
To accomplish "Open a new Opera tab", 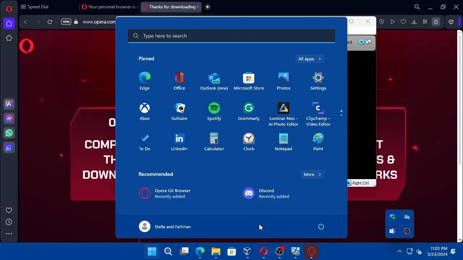I will (x=207, y=7).
